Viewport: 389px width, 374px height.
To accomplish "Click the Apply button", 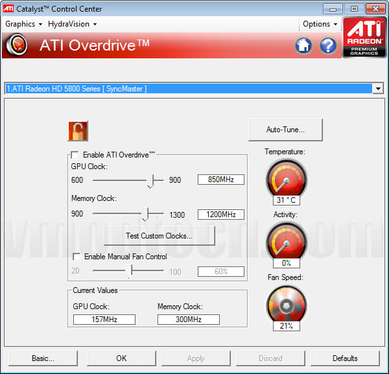I will pyautogui.click(x=196, y=358).
